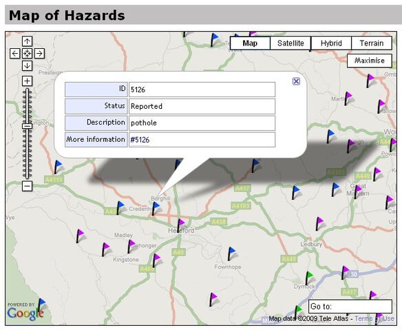Viewport: 402px width, 330px height.
Task: Close the hazard info popup
Action: [296, 81]
